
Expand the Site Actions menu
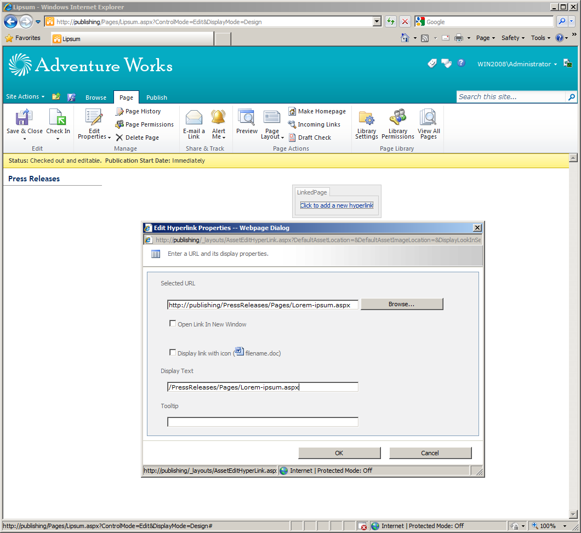(25, 96)
